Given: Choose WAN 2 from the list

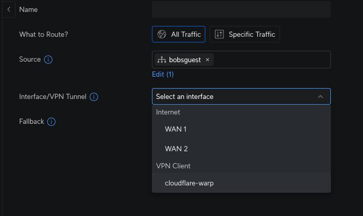Looking at the screenshot, I should pyautogui.click(x=241, y=149).
